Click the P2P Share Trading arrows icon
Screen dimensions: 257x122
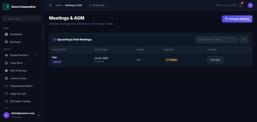tap(6, 101)
